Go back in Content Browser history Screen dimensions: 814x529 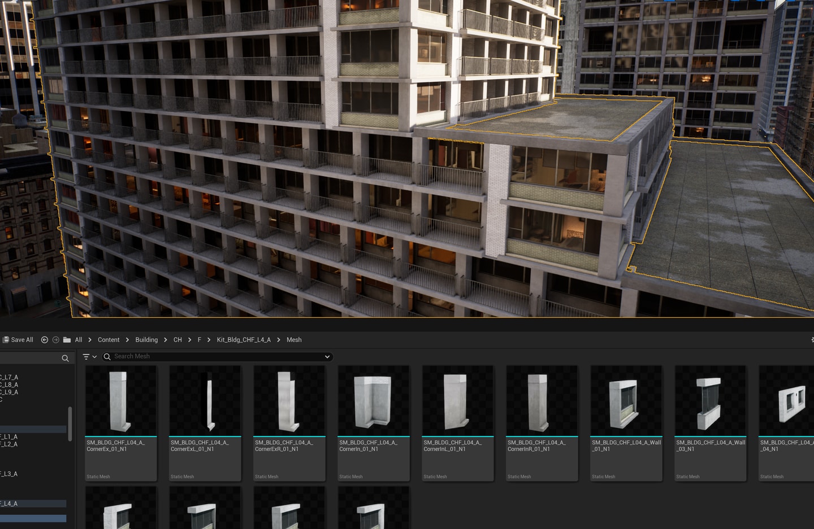pos(45,340)
